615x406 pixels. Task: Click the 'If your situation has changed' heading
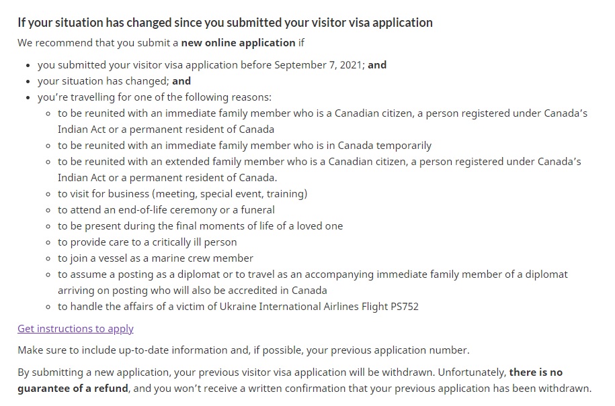pos(225,23)
